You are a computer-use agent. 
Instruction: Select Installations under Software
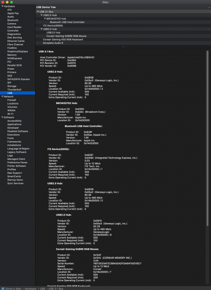coord(14,145)
